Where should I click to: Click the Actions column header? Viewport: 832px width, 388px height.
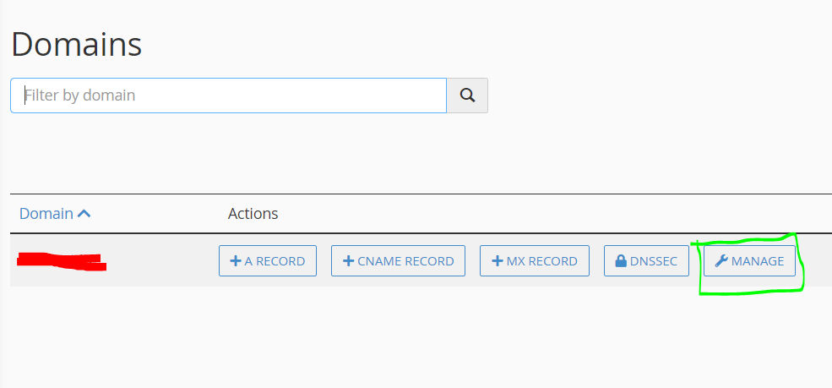[x=253, y=213]
